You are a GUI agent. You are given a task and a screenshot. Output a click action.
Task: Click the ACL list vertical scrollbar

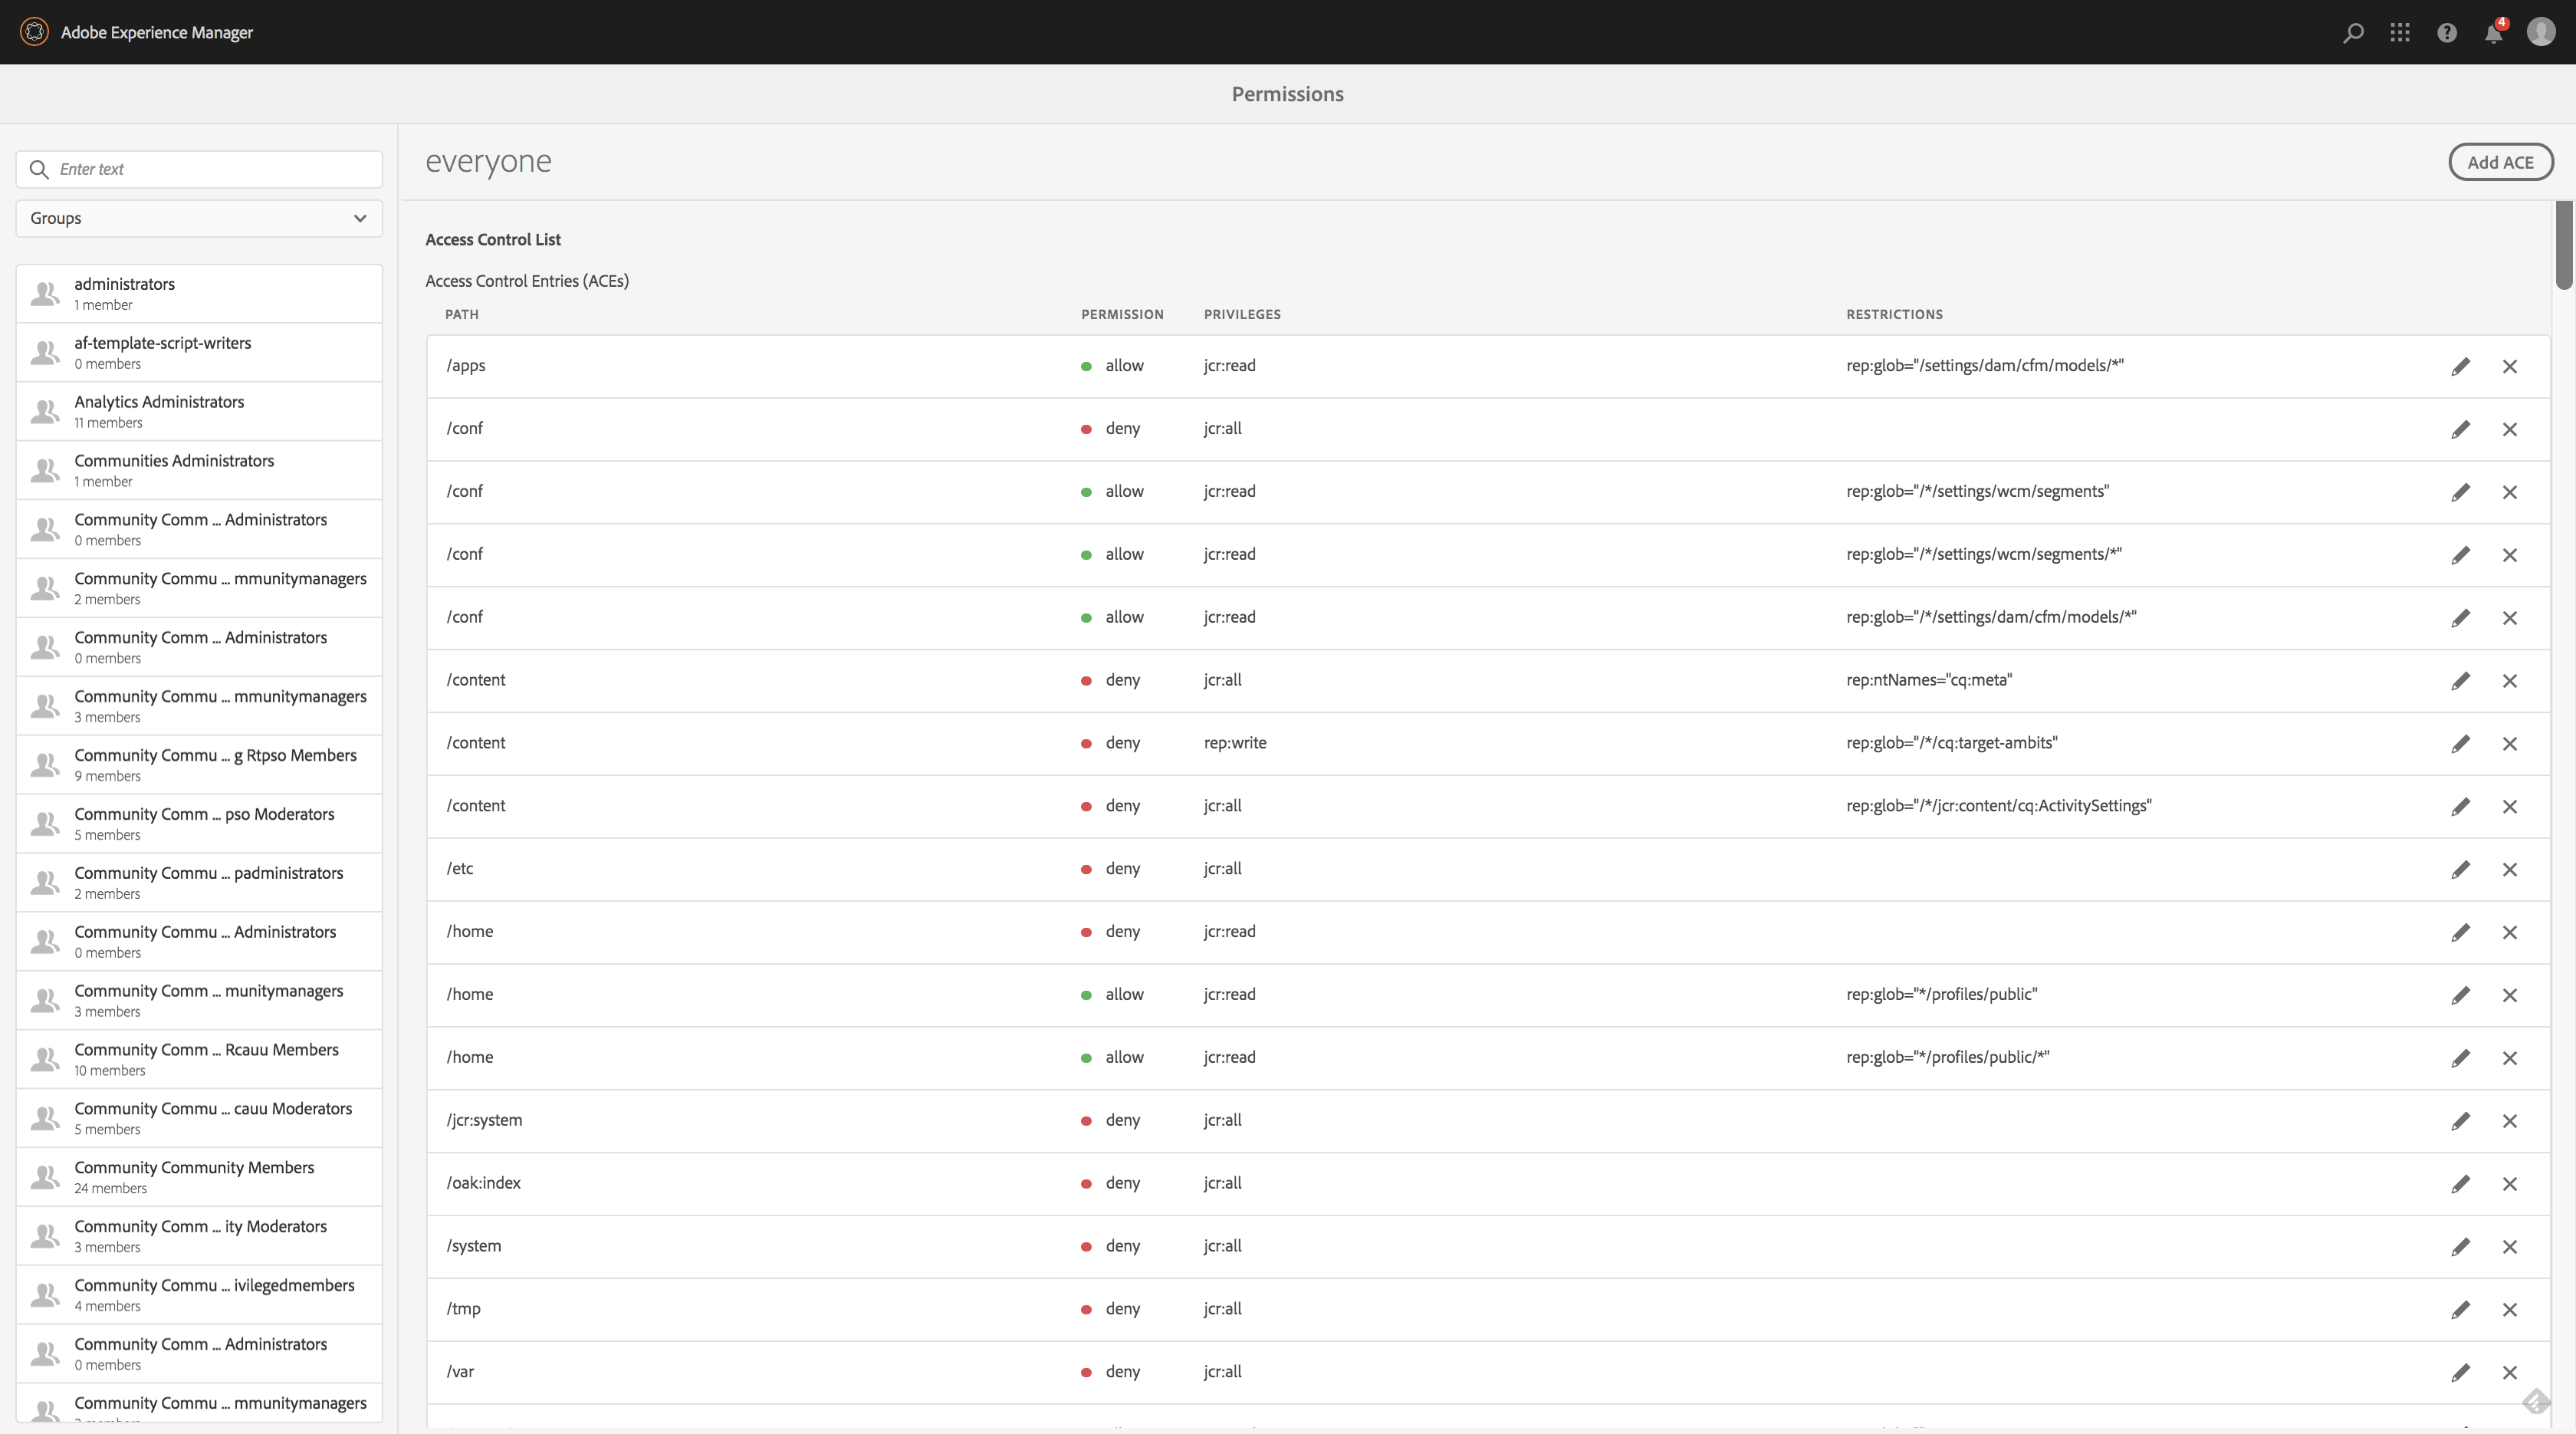2563,245
